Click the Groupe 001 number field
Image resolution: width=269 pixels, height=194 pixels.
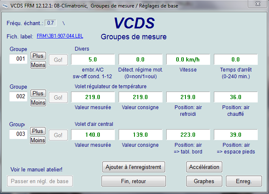coord(18,59)
